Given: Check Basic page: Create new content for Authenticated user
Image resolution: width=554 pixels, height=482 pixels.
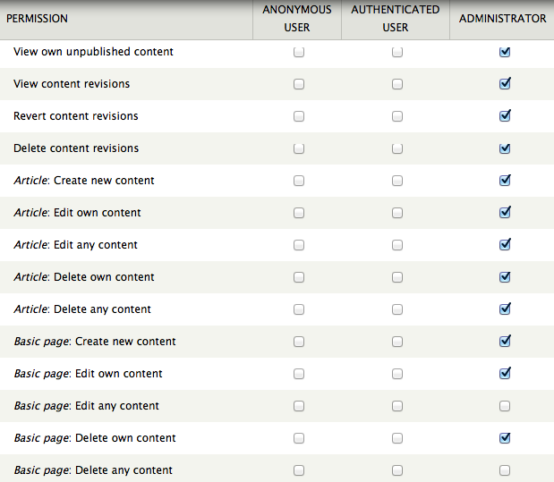Looking at the screenshot, I should point(397,342).
